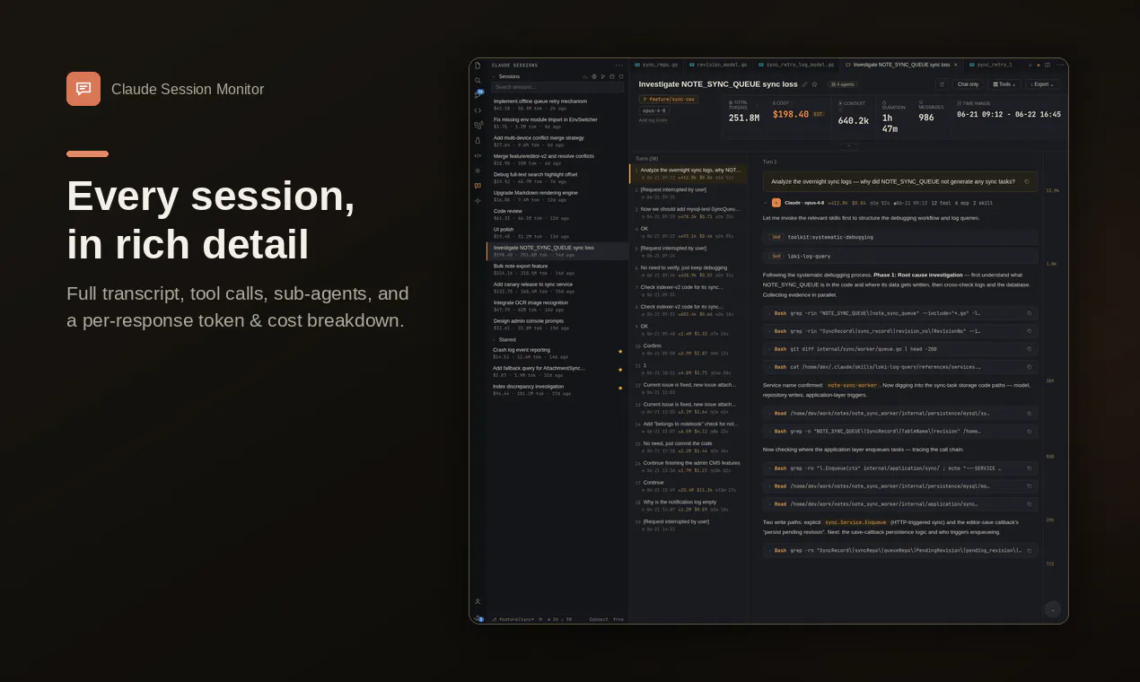Screen dimensions: 1140x682
Task: Select turn 3 Now we should add mysql-test-SyncQueu
Action: click(688, 212)
